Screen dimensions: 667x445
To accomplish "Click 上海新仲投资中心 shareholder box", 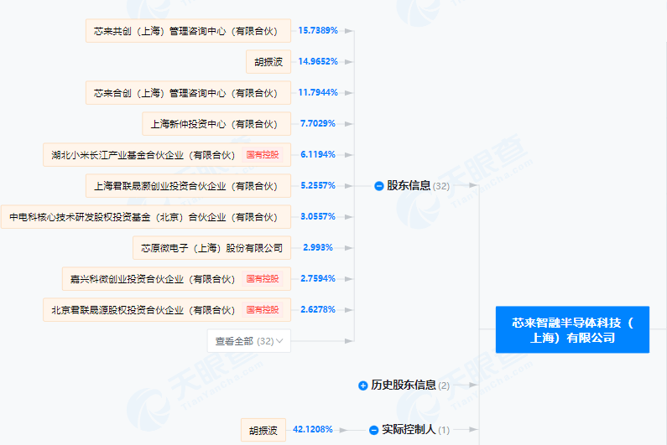I will tap(216, 124).
